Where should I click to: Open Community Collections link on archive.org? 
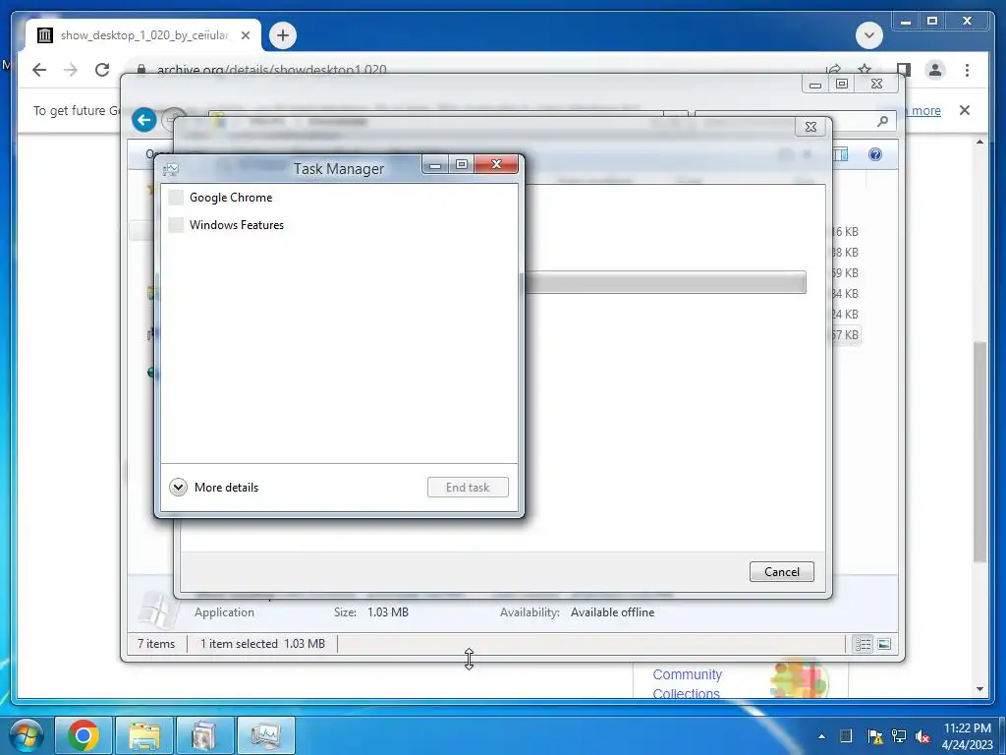coord(687,684)
